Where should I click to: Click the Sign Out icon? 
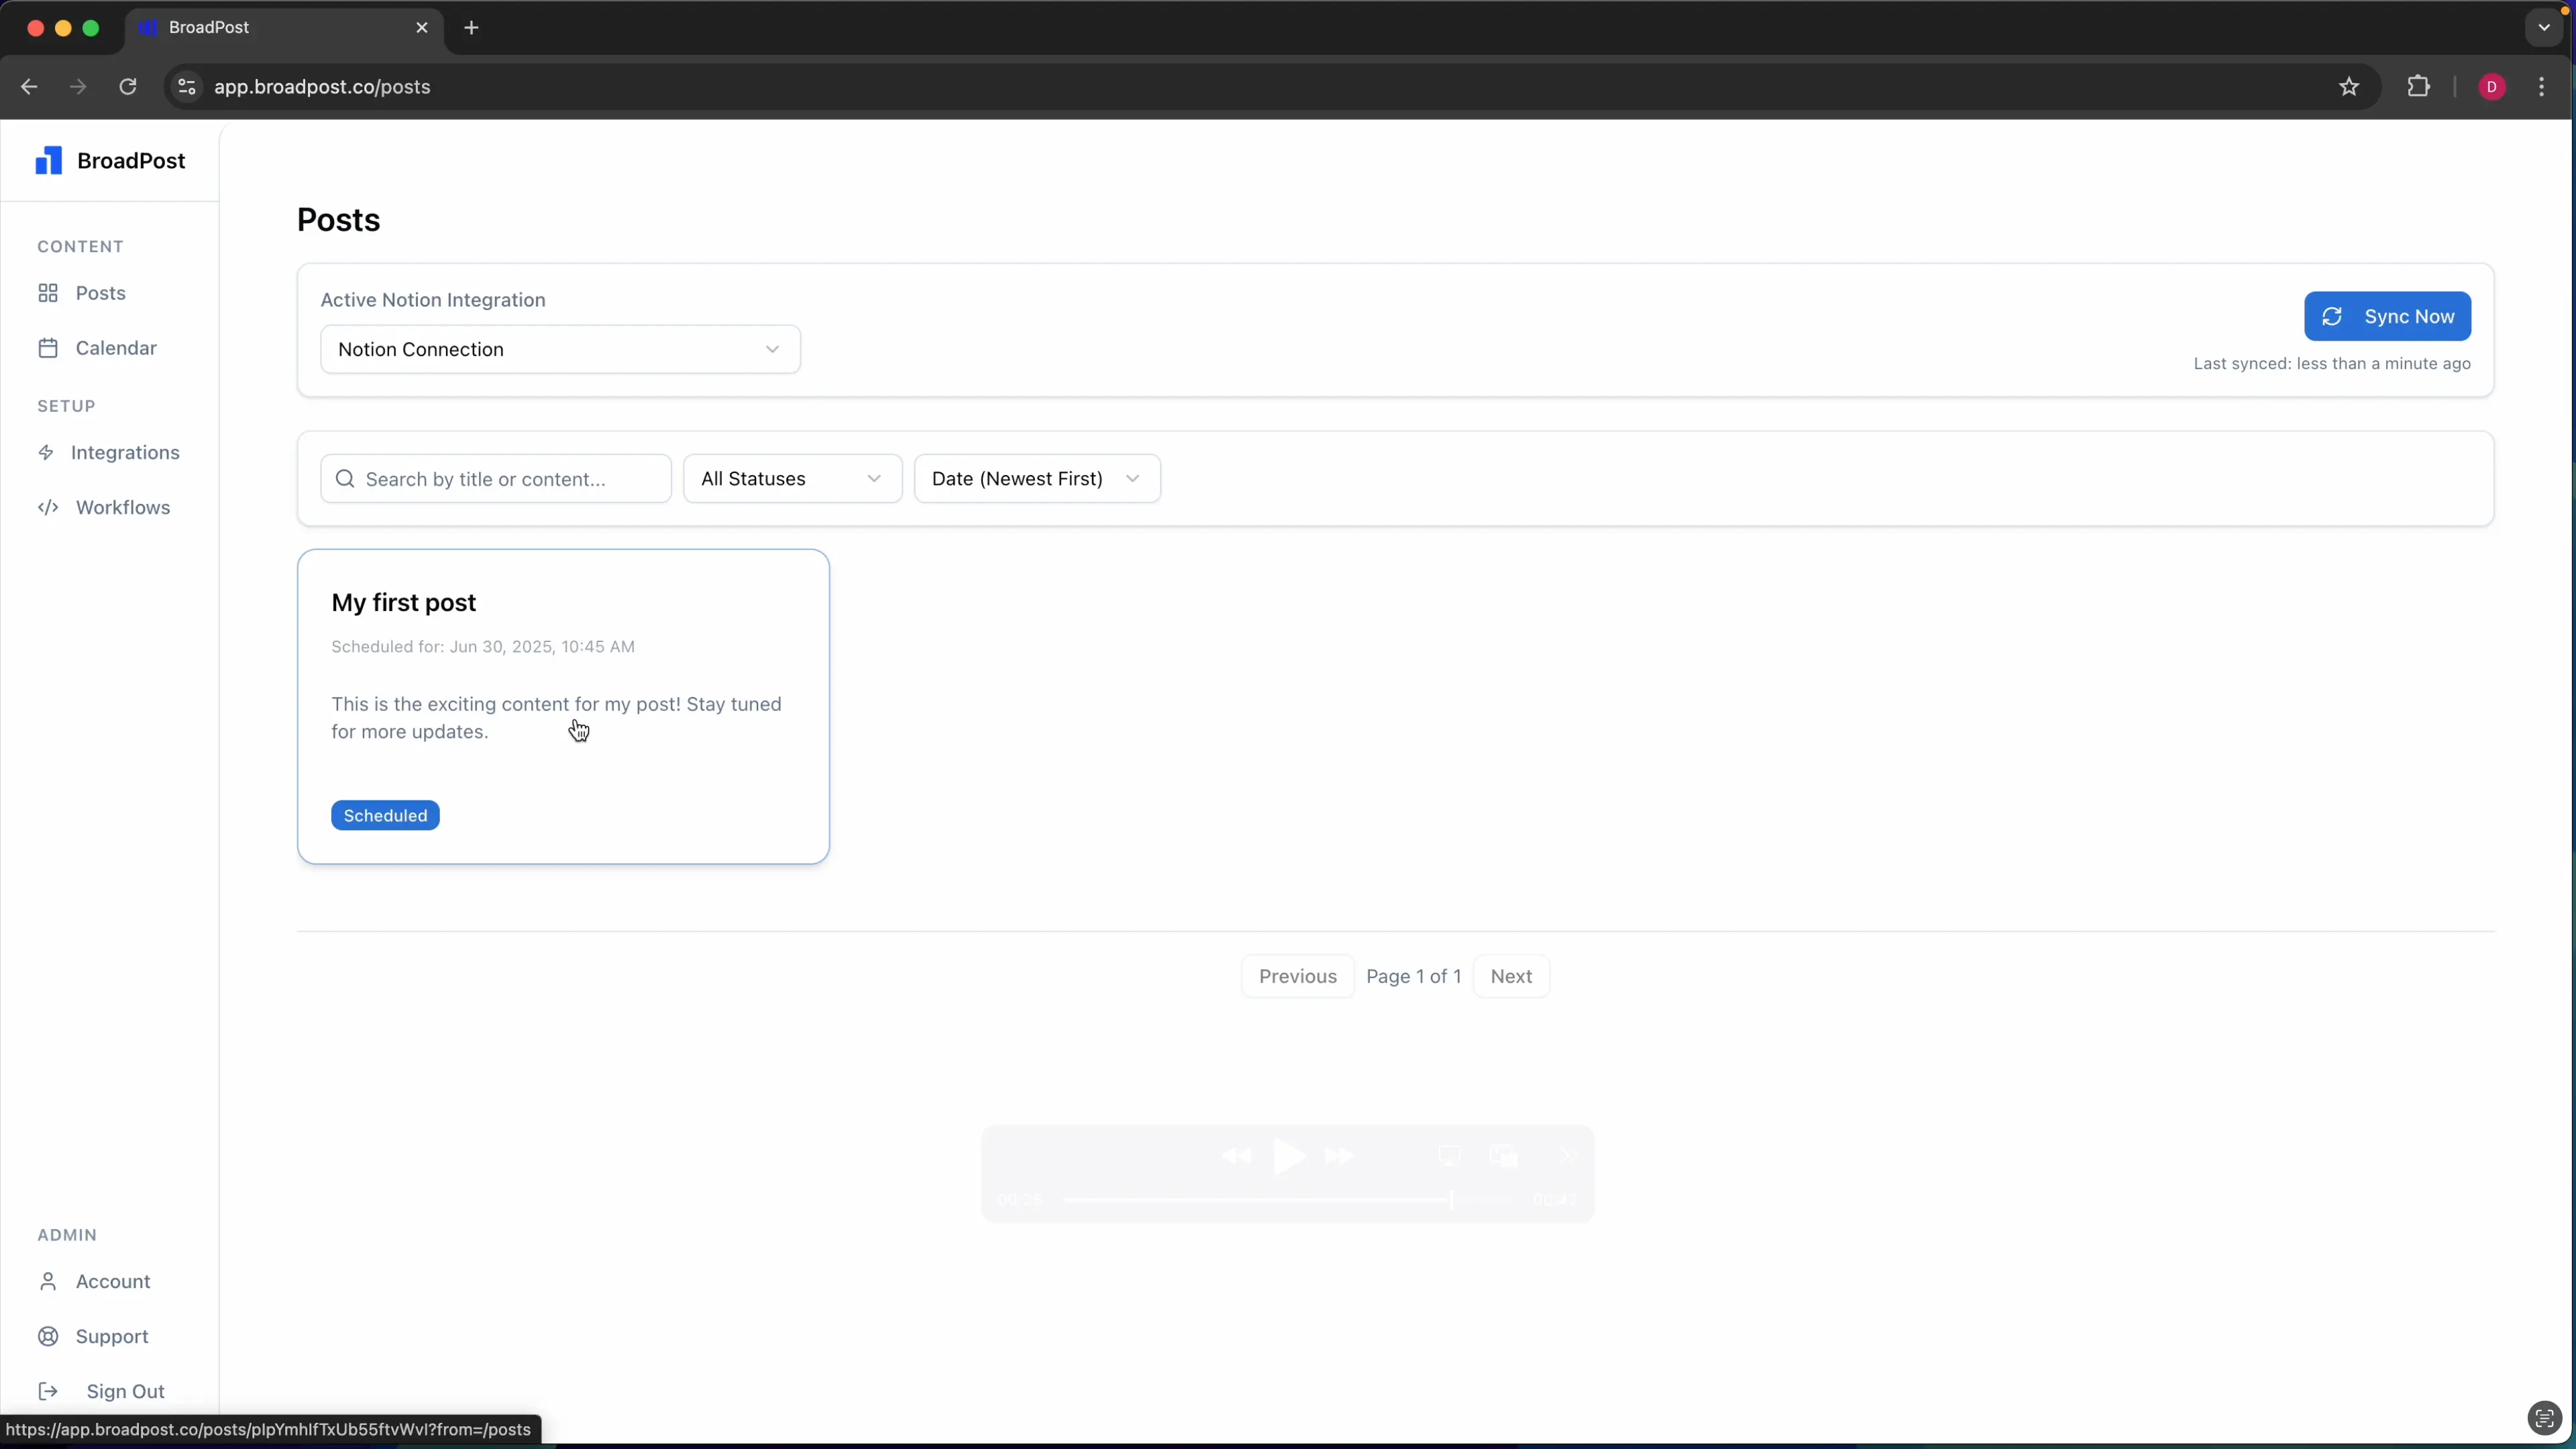coord(47,1391)
